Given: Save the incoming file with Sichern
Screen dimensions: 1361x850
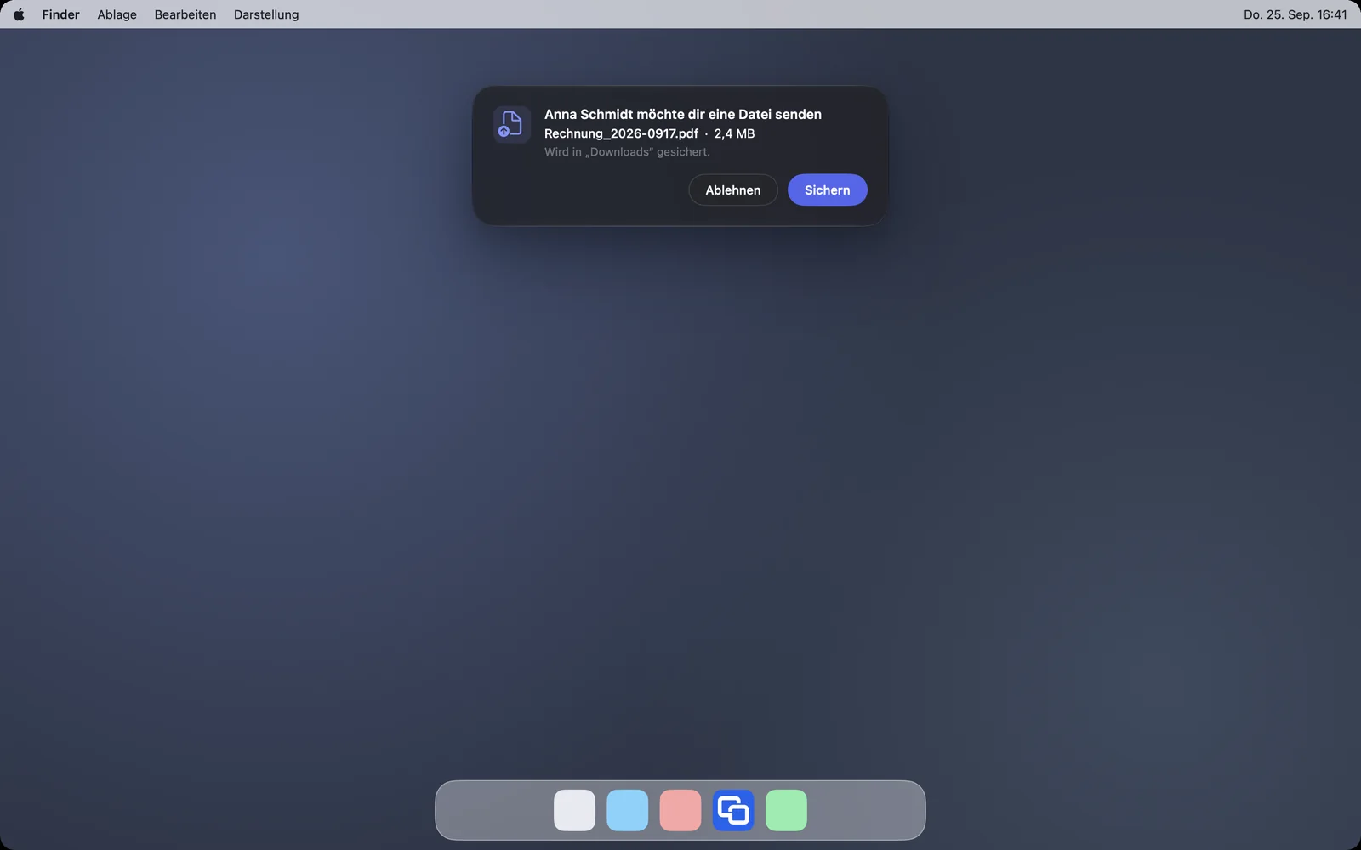Looking at the screenshot, I should pyautogui.click(x=828, y=190).
